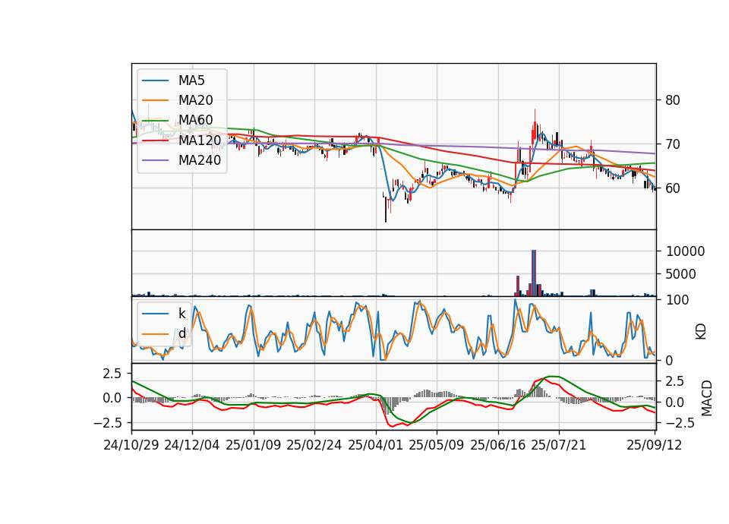Click the volume axis value 10000

[x=685, y=251]
